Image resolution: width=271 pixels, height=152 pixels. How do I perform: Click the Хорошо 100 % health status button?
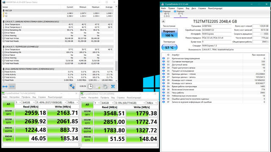point(169,33)
